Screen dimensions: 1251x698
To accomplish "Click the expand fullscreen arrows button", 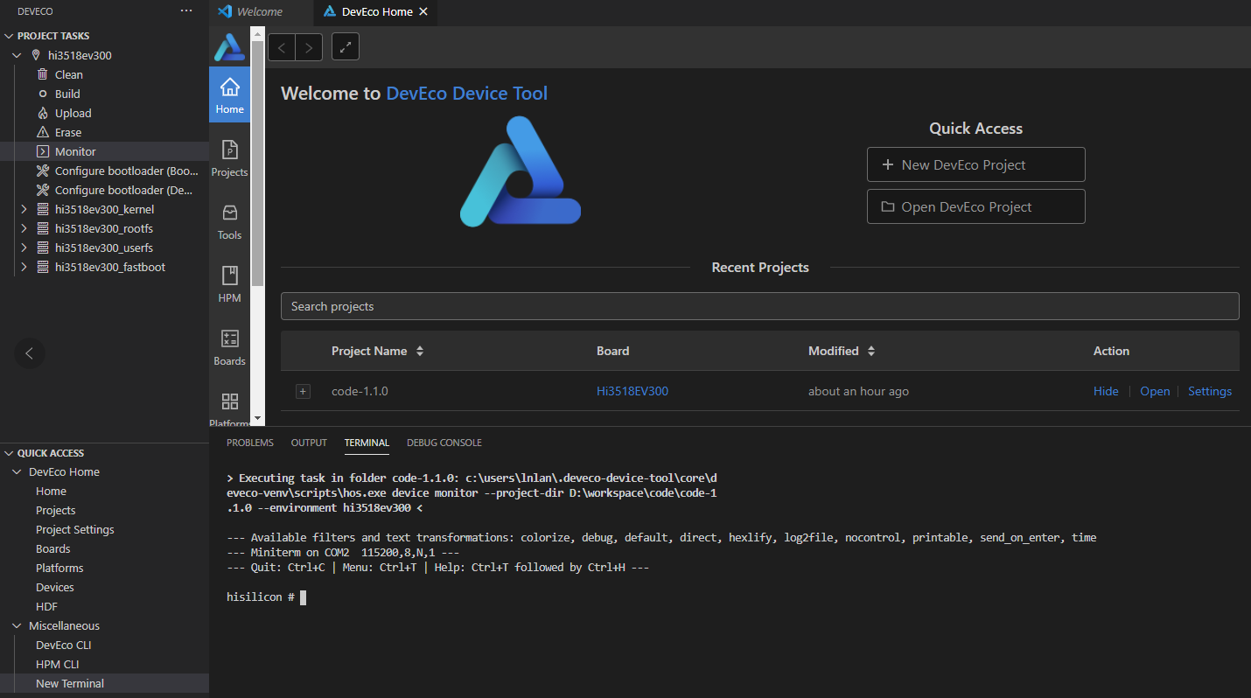I will tap(346, 47).
